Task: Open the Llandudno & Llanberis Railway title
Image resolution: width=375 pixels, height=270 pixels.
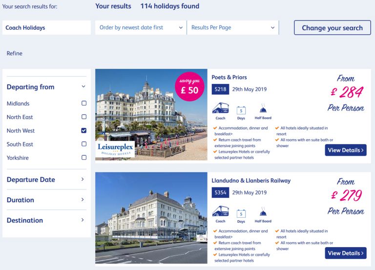Action: (x=251, y=181)
